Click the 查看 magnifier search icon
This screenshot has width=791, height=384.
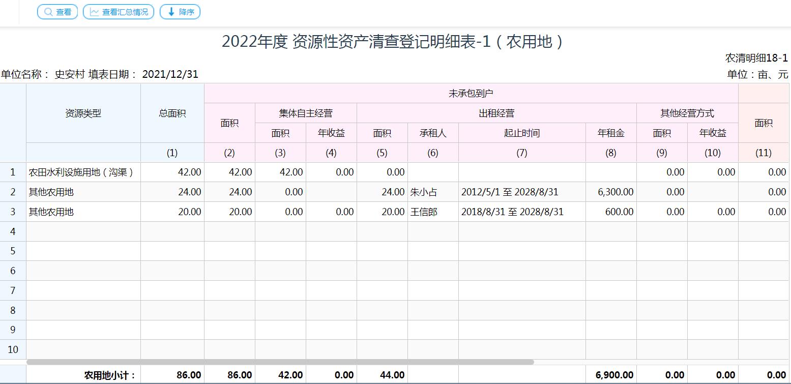(x=48, y=12)
